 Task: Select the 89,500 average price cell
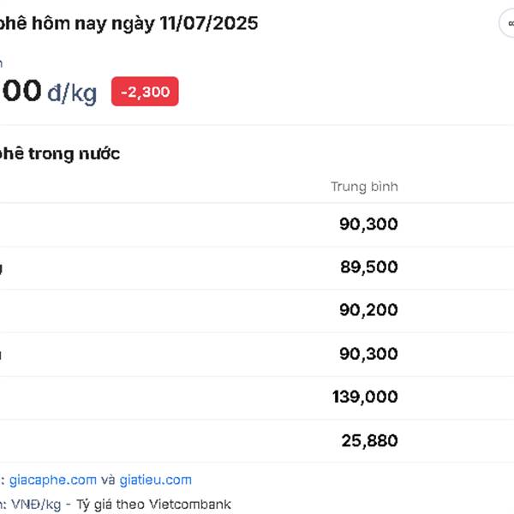point(368,266)
